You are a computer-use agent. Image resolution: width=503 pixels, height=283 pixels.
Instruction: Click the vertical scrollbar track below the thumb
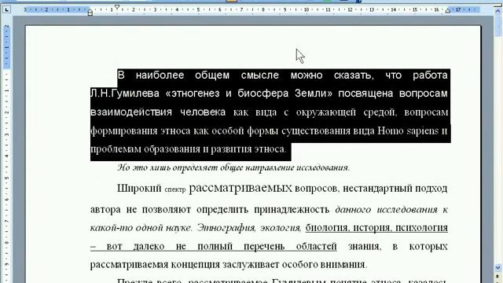[x=497, y=151]
